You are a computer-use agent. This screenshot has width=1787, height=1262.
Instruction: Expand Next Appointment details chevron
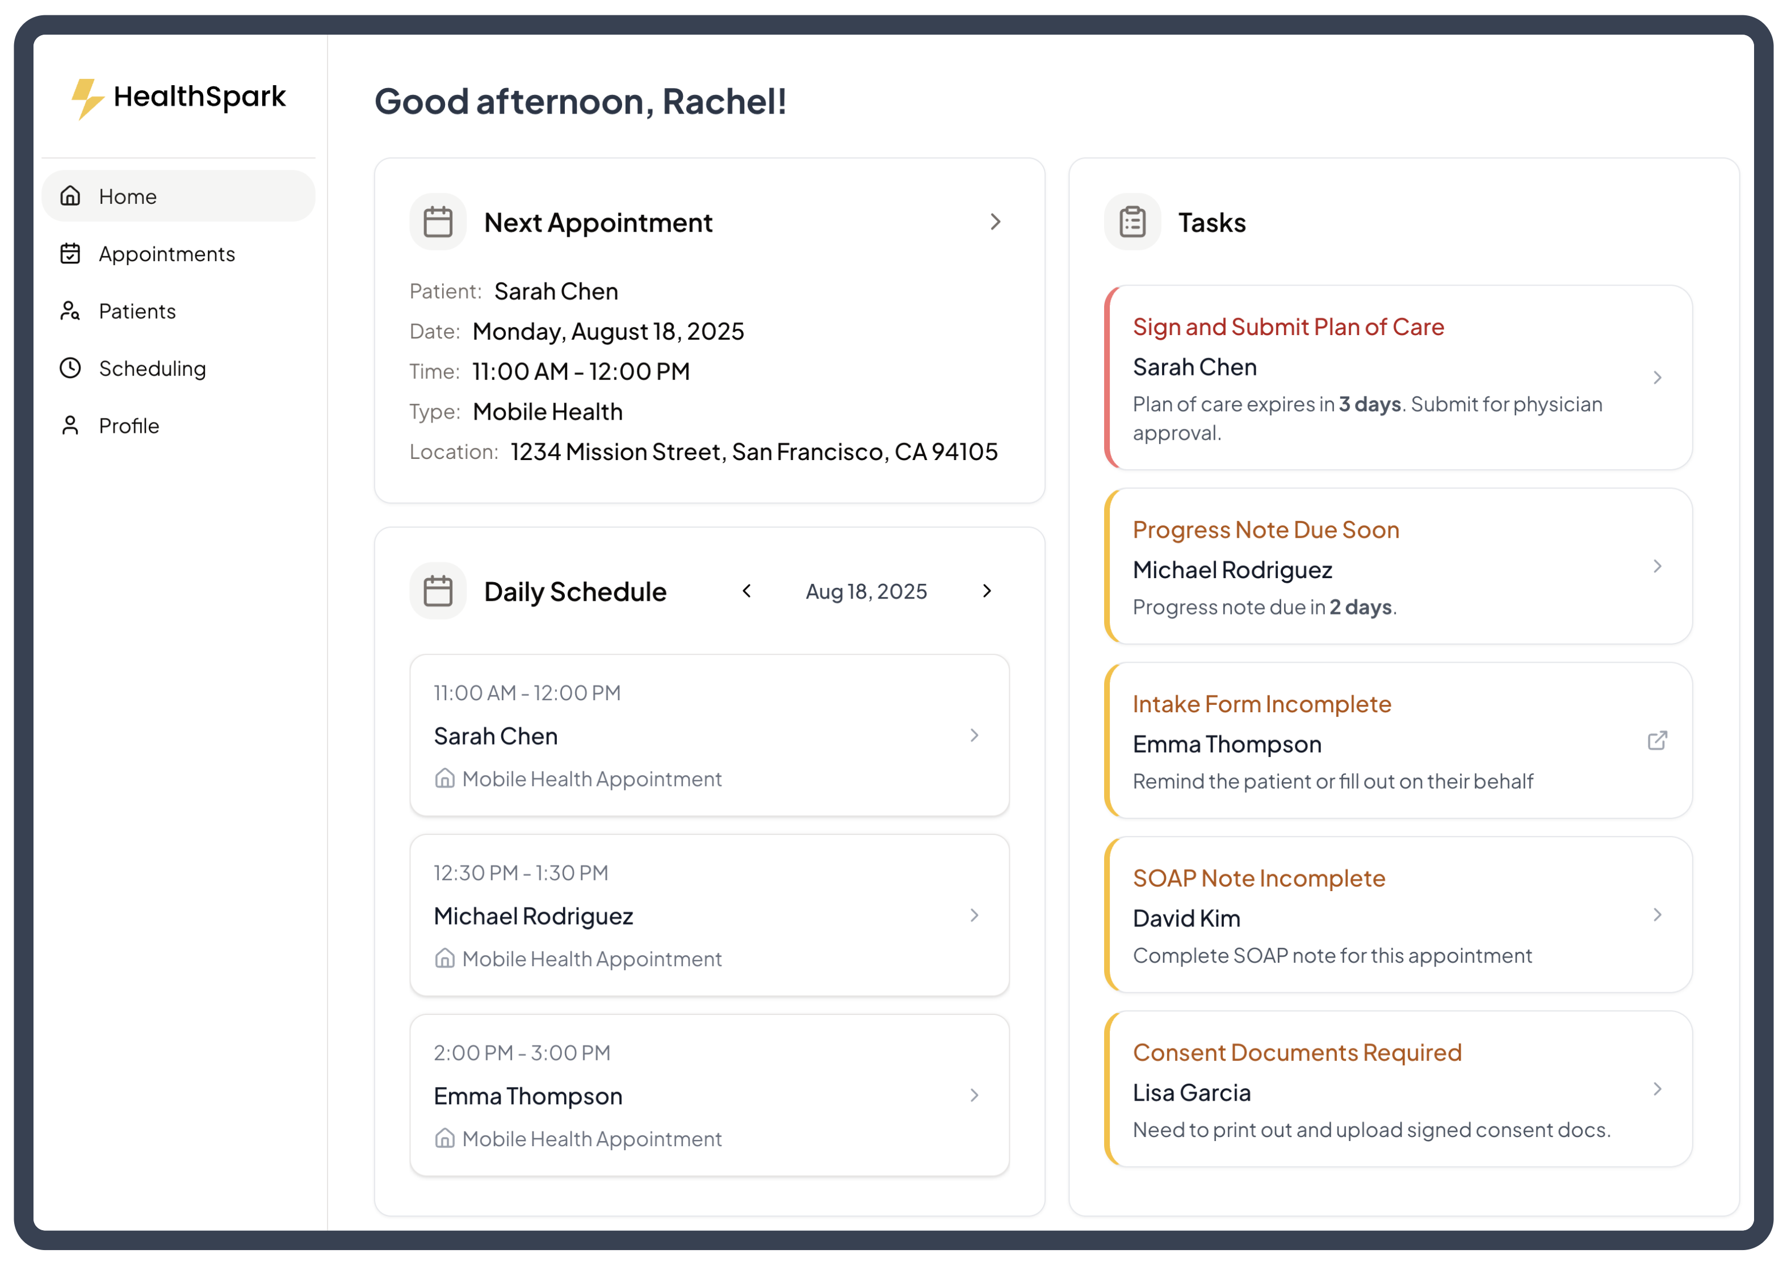tap(995, 222)
